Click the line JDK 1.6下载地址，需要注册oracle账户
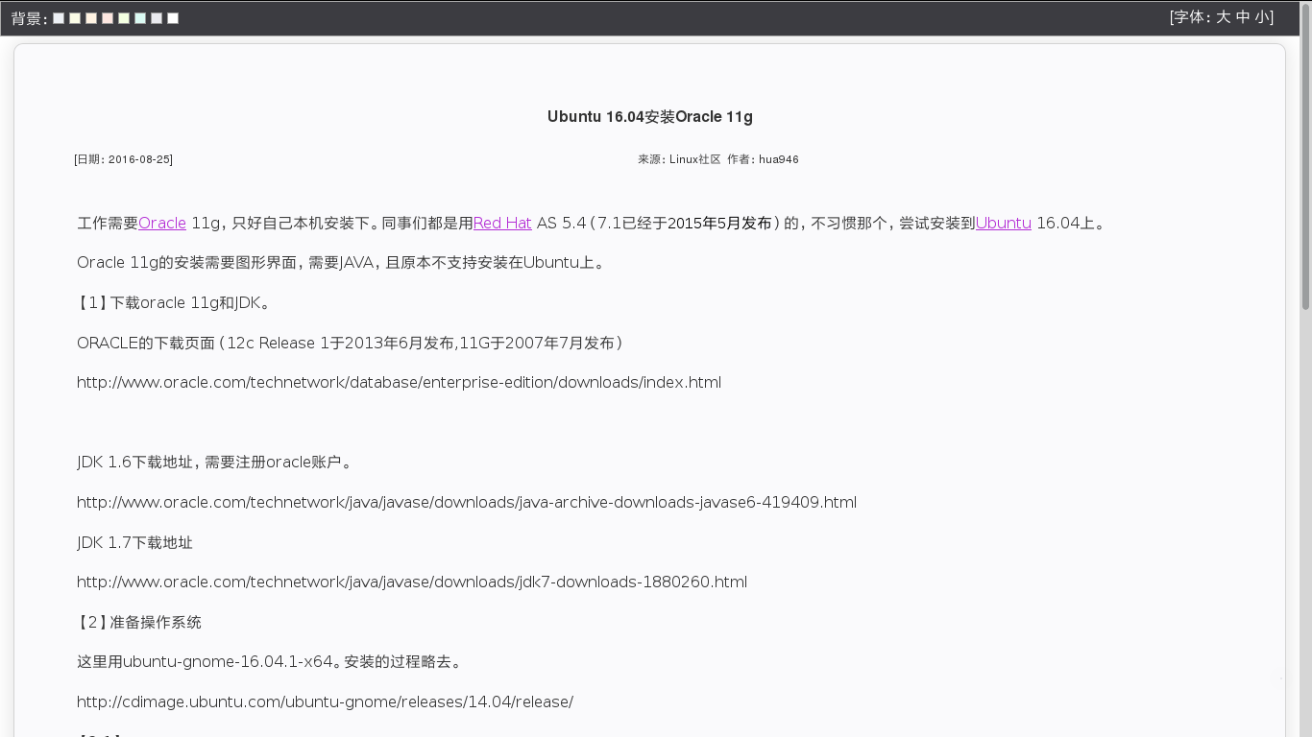 [215, 462]
